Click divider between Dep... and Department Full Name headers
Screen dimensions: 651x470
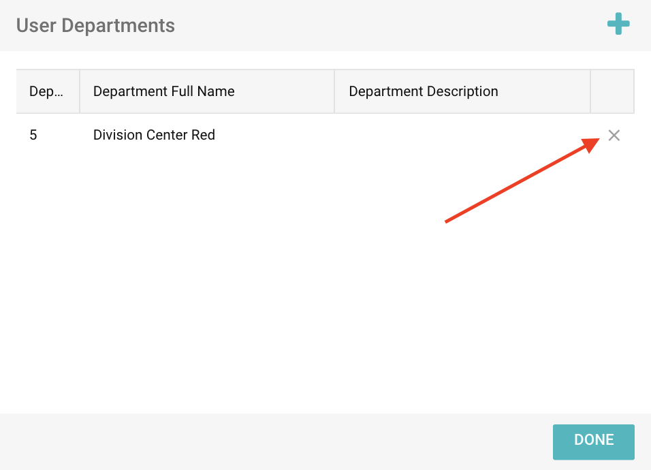[80, 91]
